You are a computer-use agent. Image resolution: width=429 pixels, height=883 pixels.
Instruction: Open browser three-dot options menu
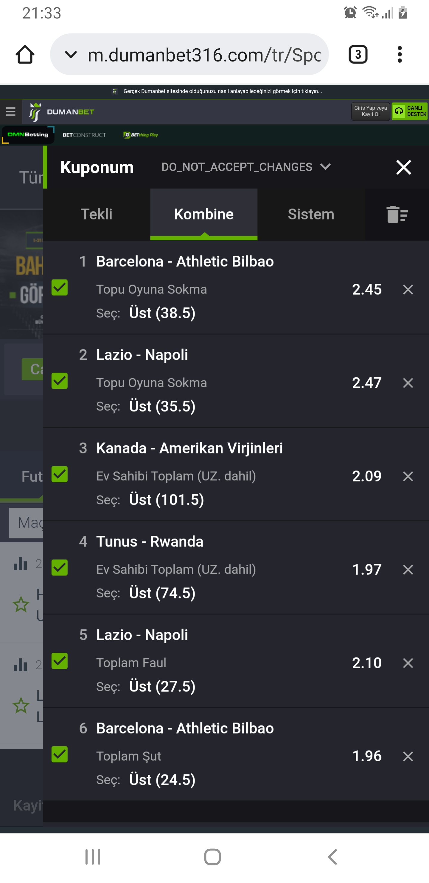400,55
